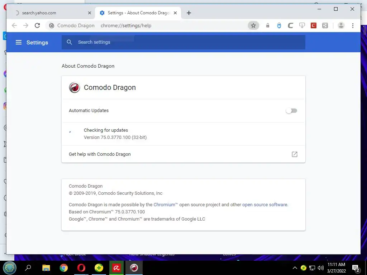Open a new tab
Screen dimensions: 367x275
(189, 13)
